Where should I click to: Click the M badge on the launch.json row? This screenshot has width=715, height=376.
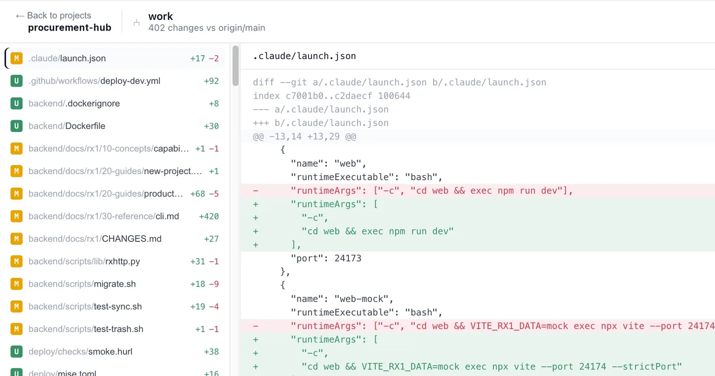(x=16, y=58)
